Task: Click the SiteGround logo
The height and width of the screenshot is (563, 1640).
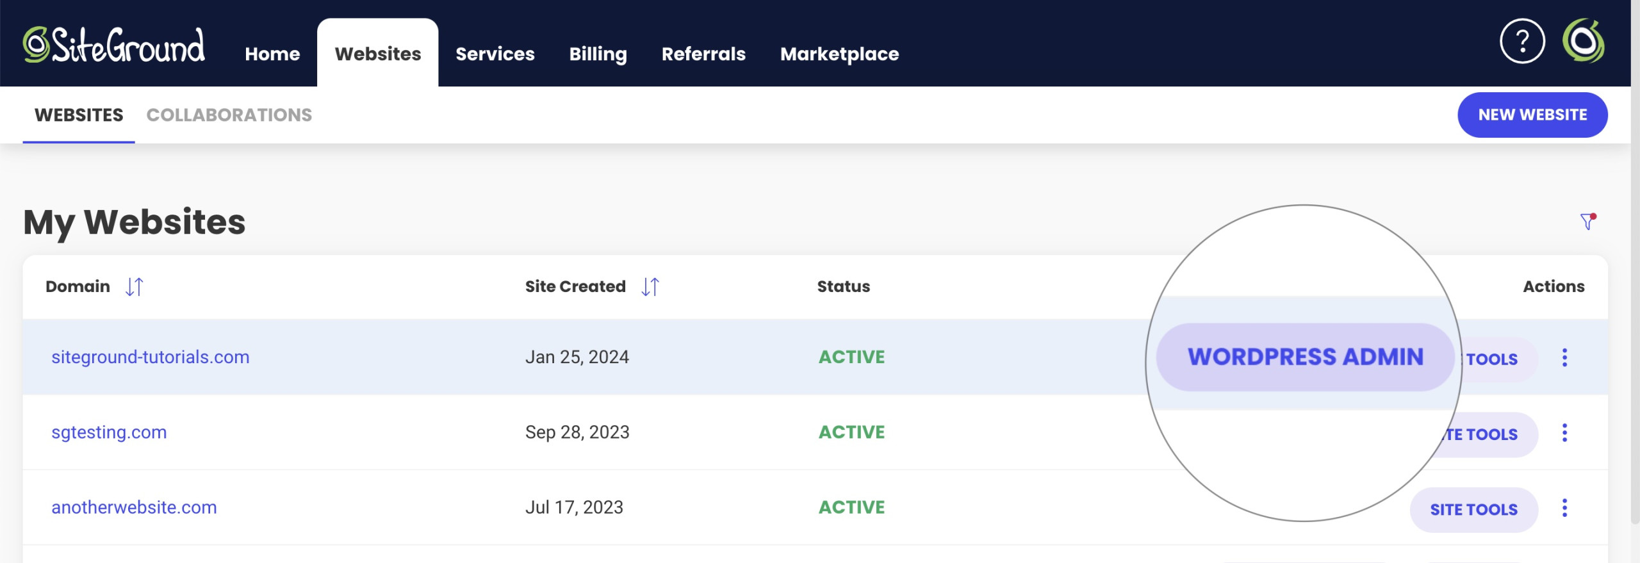Action: [x=114, y=44]
